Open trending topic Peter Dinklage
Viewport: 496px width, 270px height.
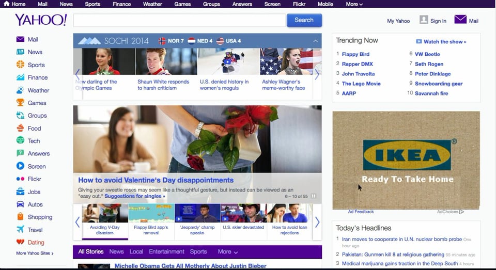pos(433,74)
